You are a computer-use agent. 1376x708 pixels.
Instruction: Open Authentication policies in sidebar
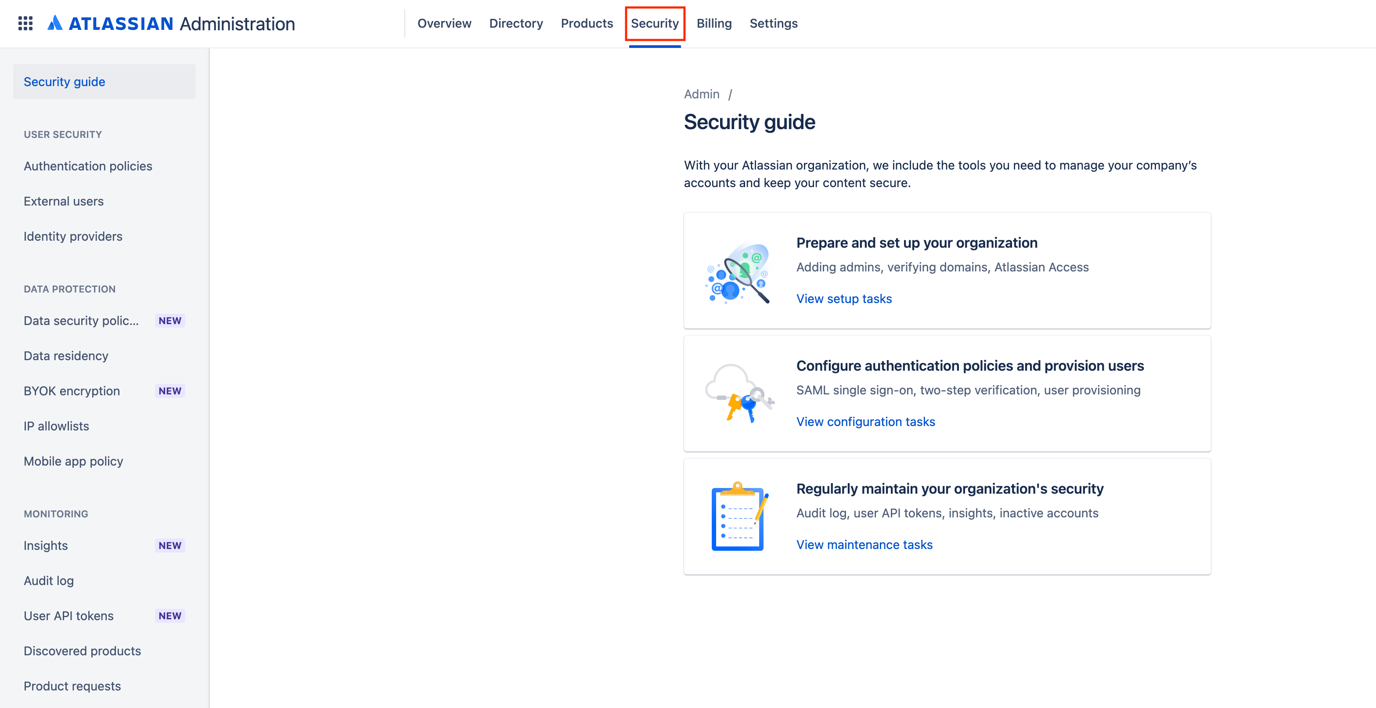88,166
